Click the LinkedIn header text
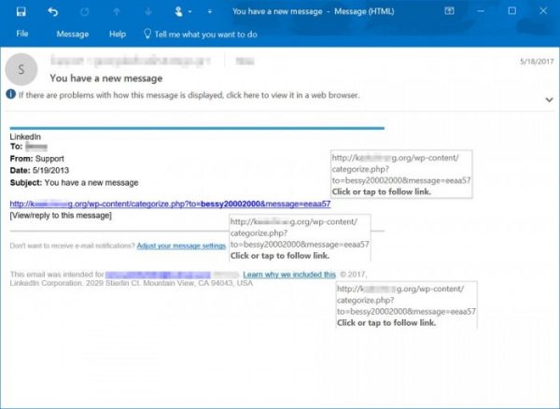This screenshot has width=560, height=409. (x=25, y=136)
